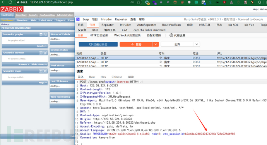Open the captcha-killer-modified tab
The height and width of the screenshot is (145, 267).
click(149, 30)
